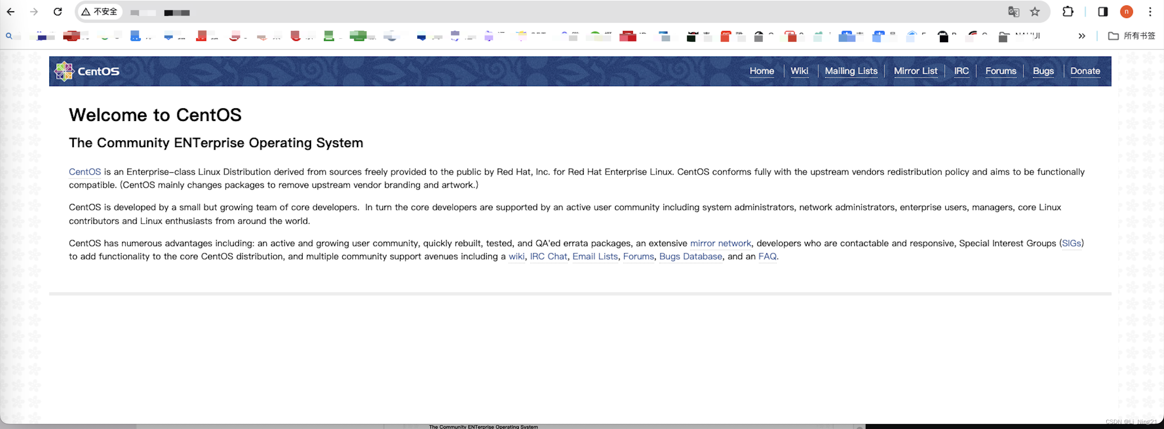Follow the Bugs Database link
This screenshot has width=1164, height=429.
tap(690, 256)
